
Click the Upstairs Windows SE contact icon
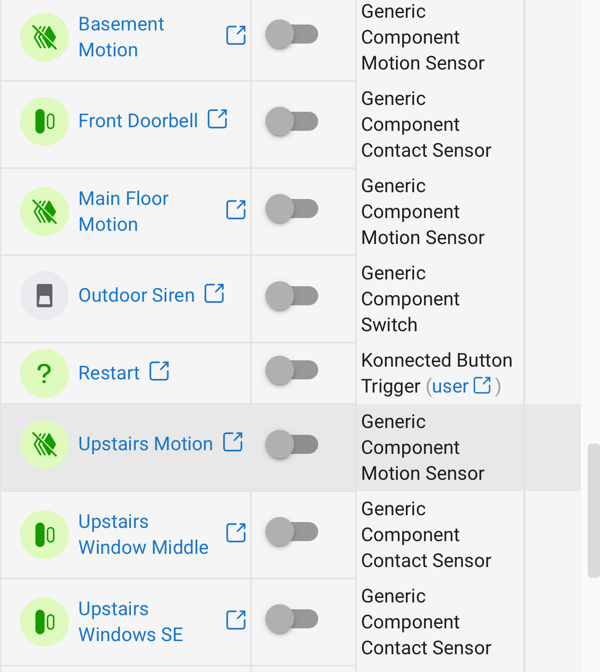pos(45,622)
